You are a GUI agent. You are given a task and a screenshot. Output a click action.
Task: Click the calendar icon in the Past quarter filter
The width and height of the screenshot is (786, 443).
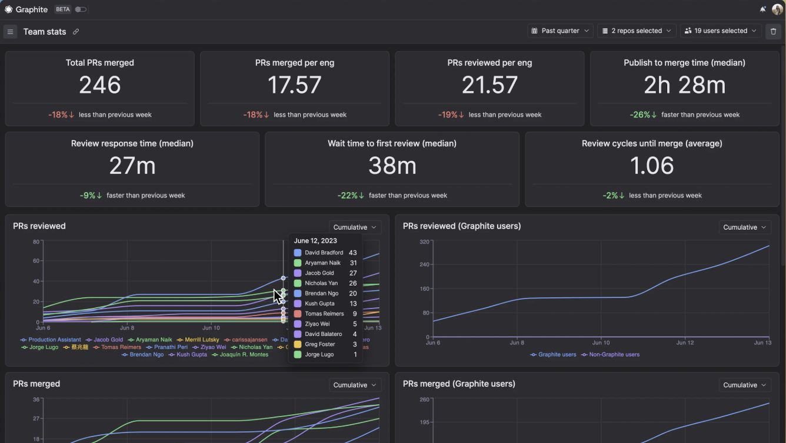[x=534, y=31]
